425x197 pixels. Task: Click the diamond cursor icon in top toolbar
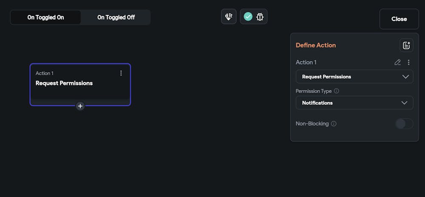(229, 17)
